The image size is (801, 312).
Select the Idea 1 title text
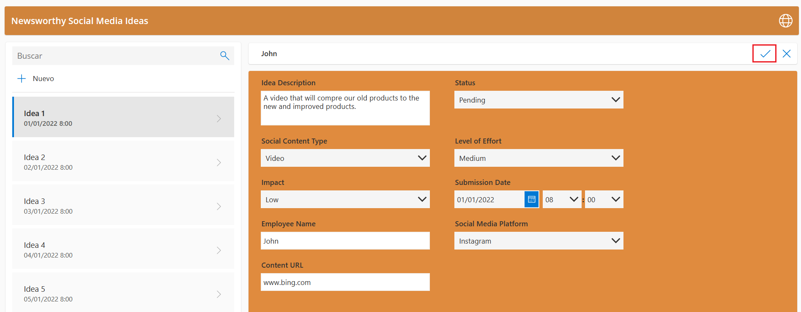(x=34, y=114)
